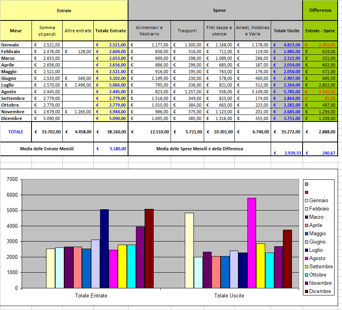This screenshot has height=310, width=342.
Task: Click the "Media delle Entrate Mensili" cell
Action: point(47,149)
